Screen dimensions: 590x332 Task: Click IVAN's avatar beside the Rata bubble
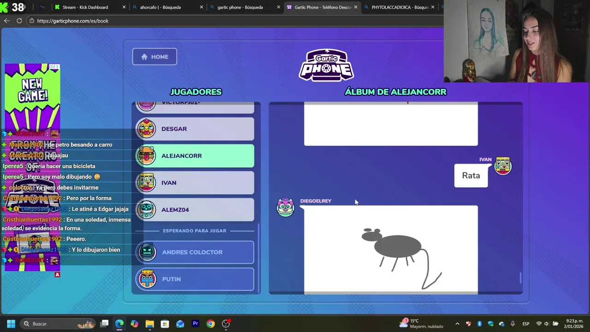502,166
